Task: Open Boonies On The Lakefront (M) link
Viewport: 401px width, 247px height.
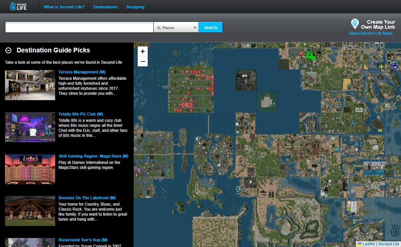Action: pos(87,198)
